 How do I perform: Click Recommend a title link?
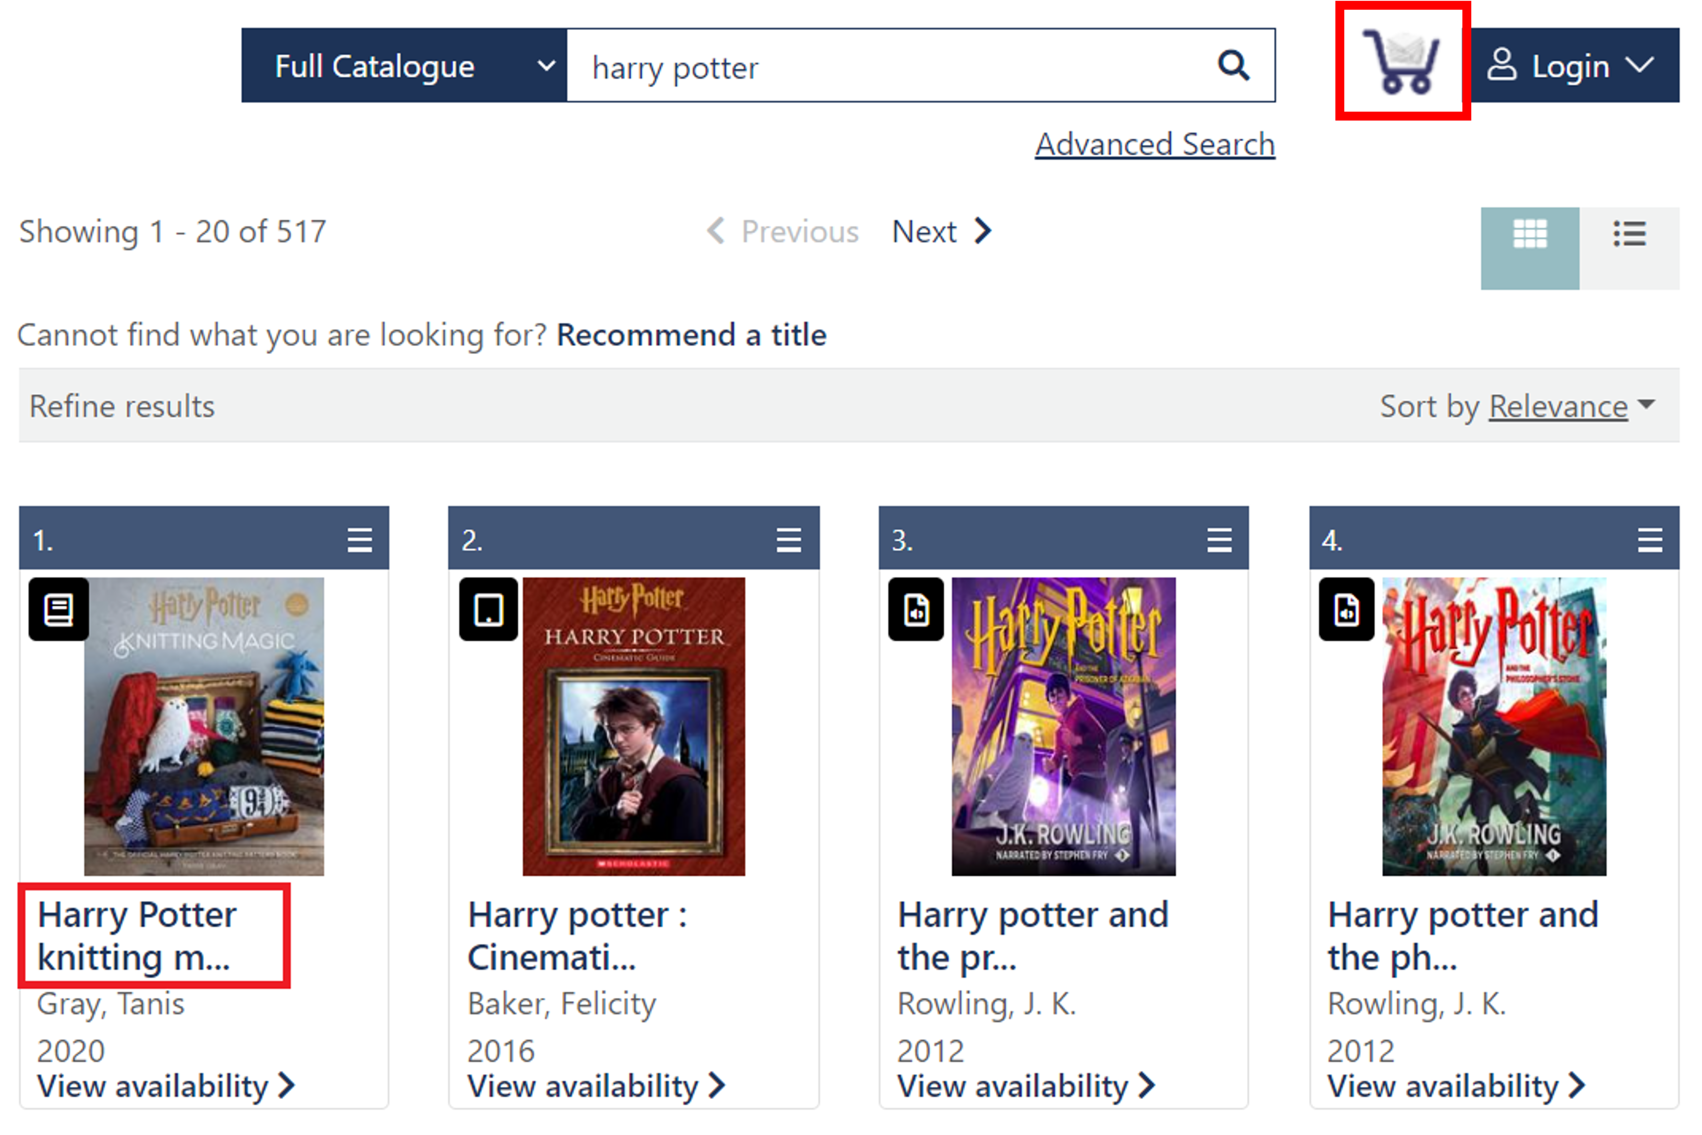pos(691,335)
